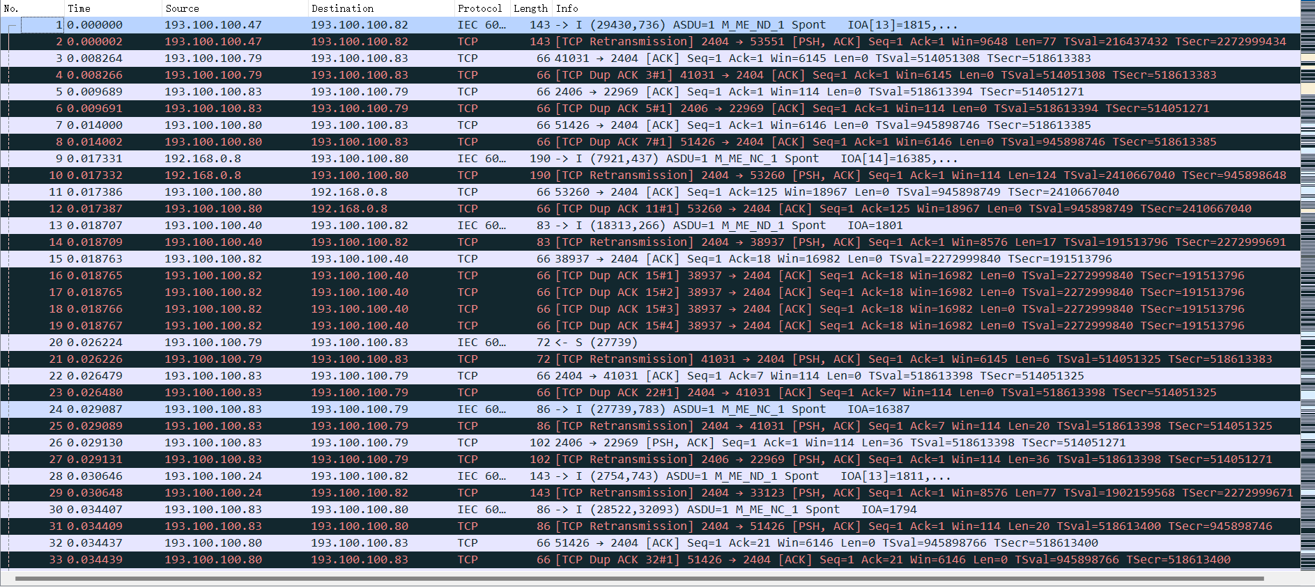Viewport: 1315px width, 587px height.
Task: Select packet 12 TCP Dup ACK 11#1
Action: click(x=650, y=209)
